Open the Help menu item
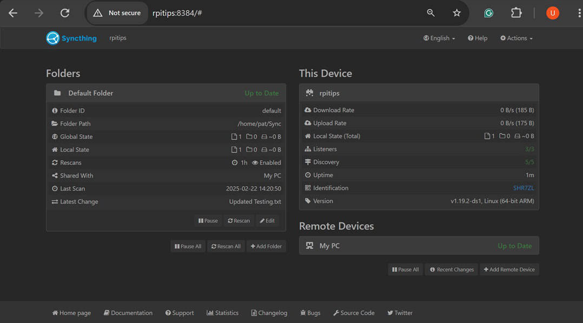This screenshot has width=583, height=323. [478, 38]
